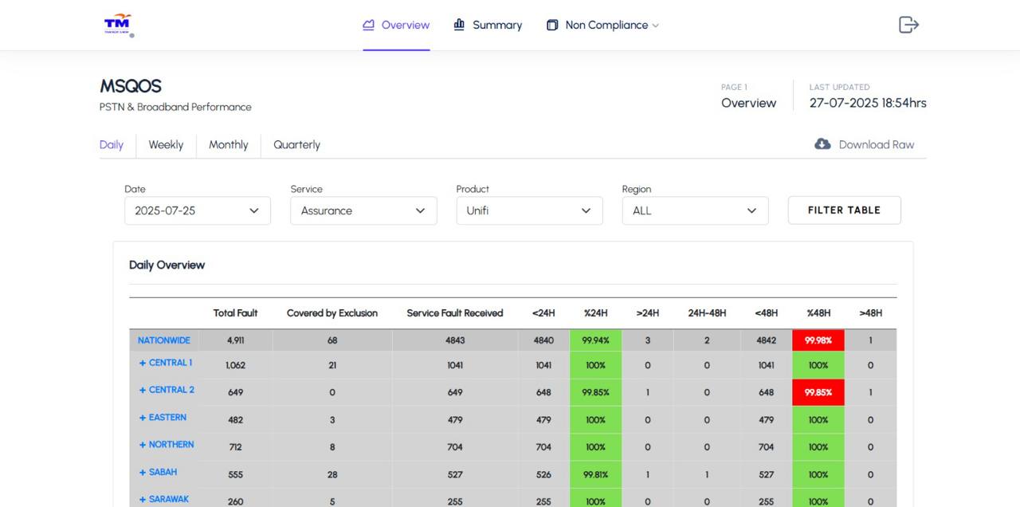Expand the SABAH region row
The height and width of the screenshot is (507, 1020).
coord(159,472)
